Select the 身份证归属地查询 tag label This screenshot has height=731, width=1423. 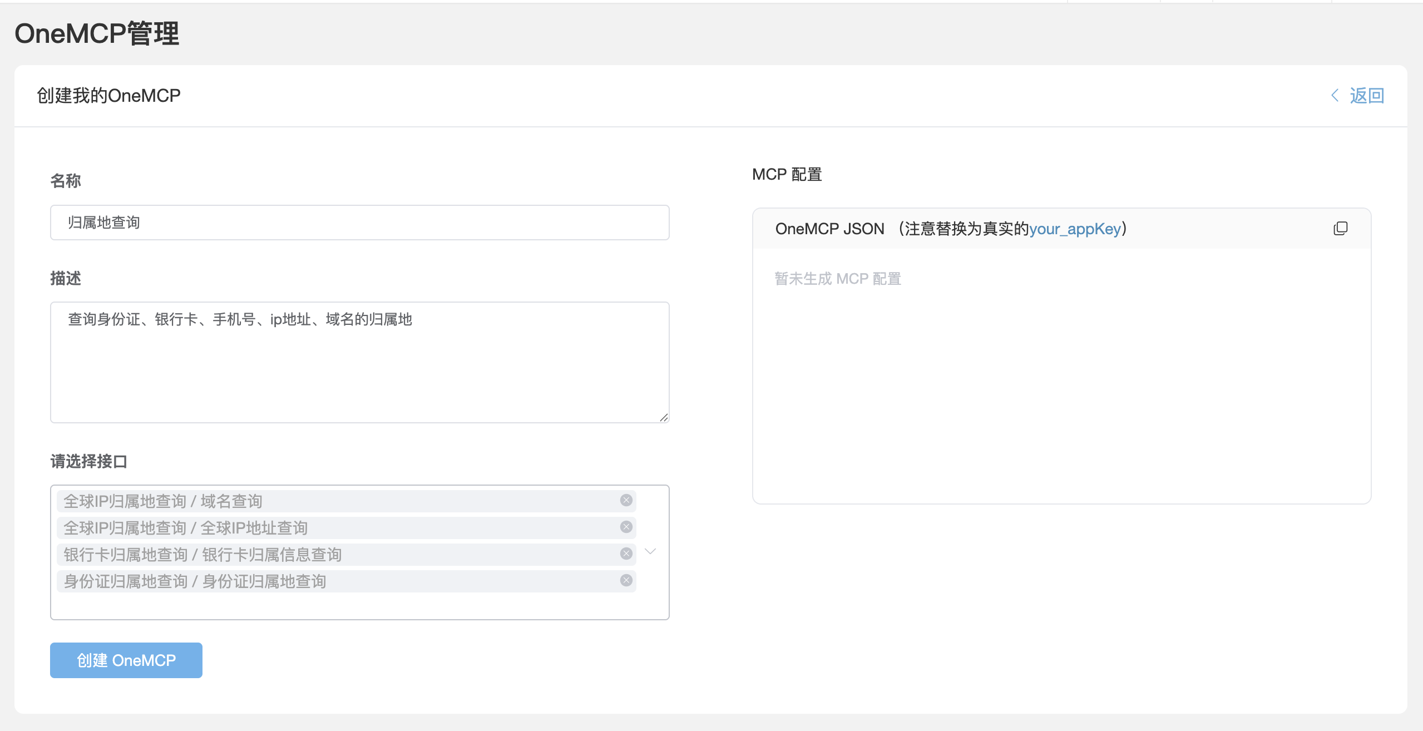tap(195, 581)
